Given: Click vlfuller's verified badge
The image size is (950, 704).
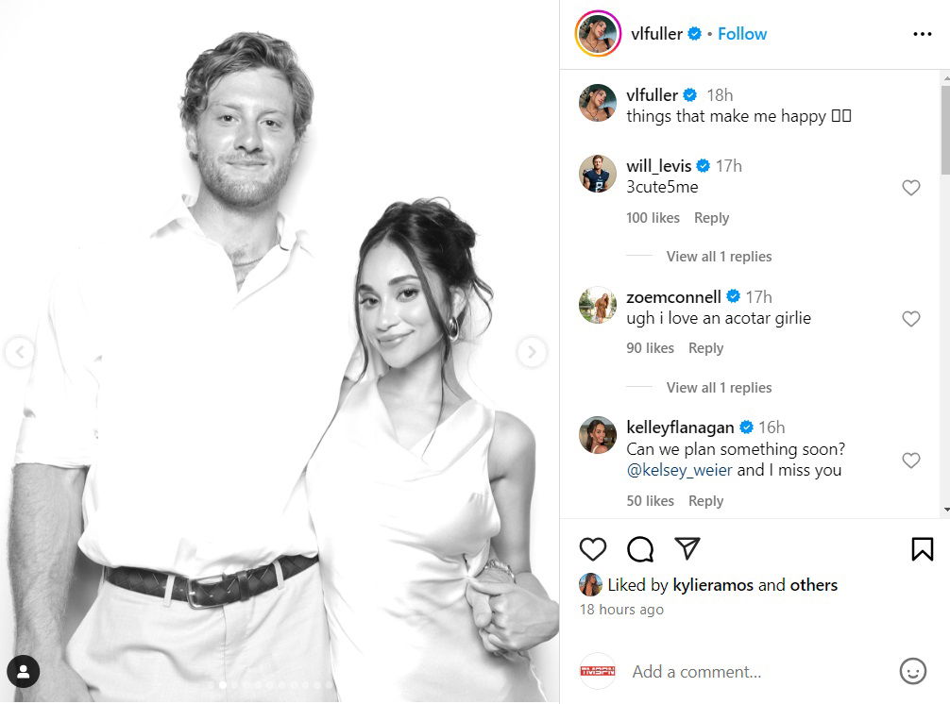Looking at the screenshot, I should pos(695,33).
